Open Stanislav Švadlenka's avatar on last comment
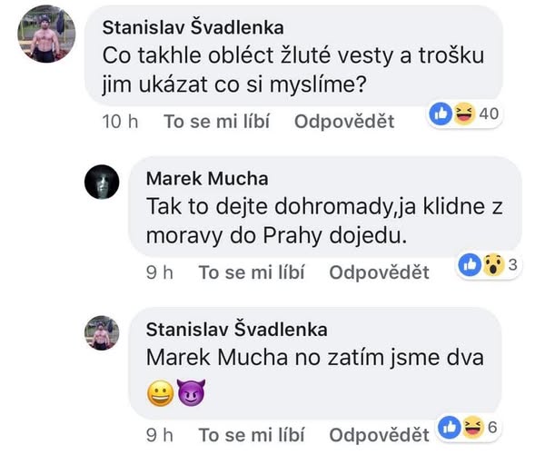The height and width of the screenshot is (455, 545). point(102,332)
